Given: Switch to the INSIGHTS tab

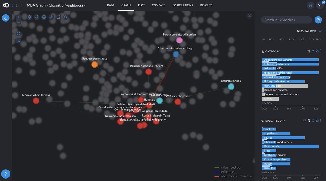Looking at the screenshot, I should click(206, 5).
